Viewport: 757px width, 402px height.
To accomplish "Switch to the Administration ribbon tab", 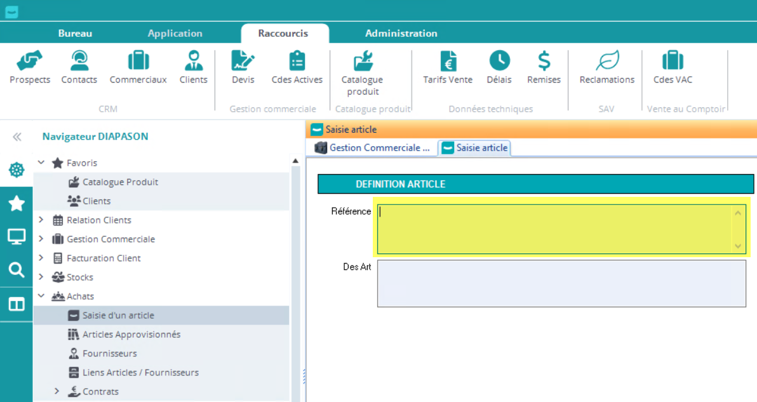I will tap(401, 34).
